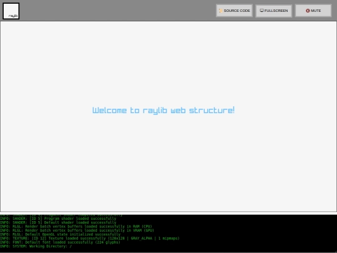The height and width of the screenshot is (253, 337).
Task: Select the log line mentioning RAM (CPU)
Action: pos(76,227)
